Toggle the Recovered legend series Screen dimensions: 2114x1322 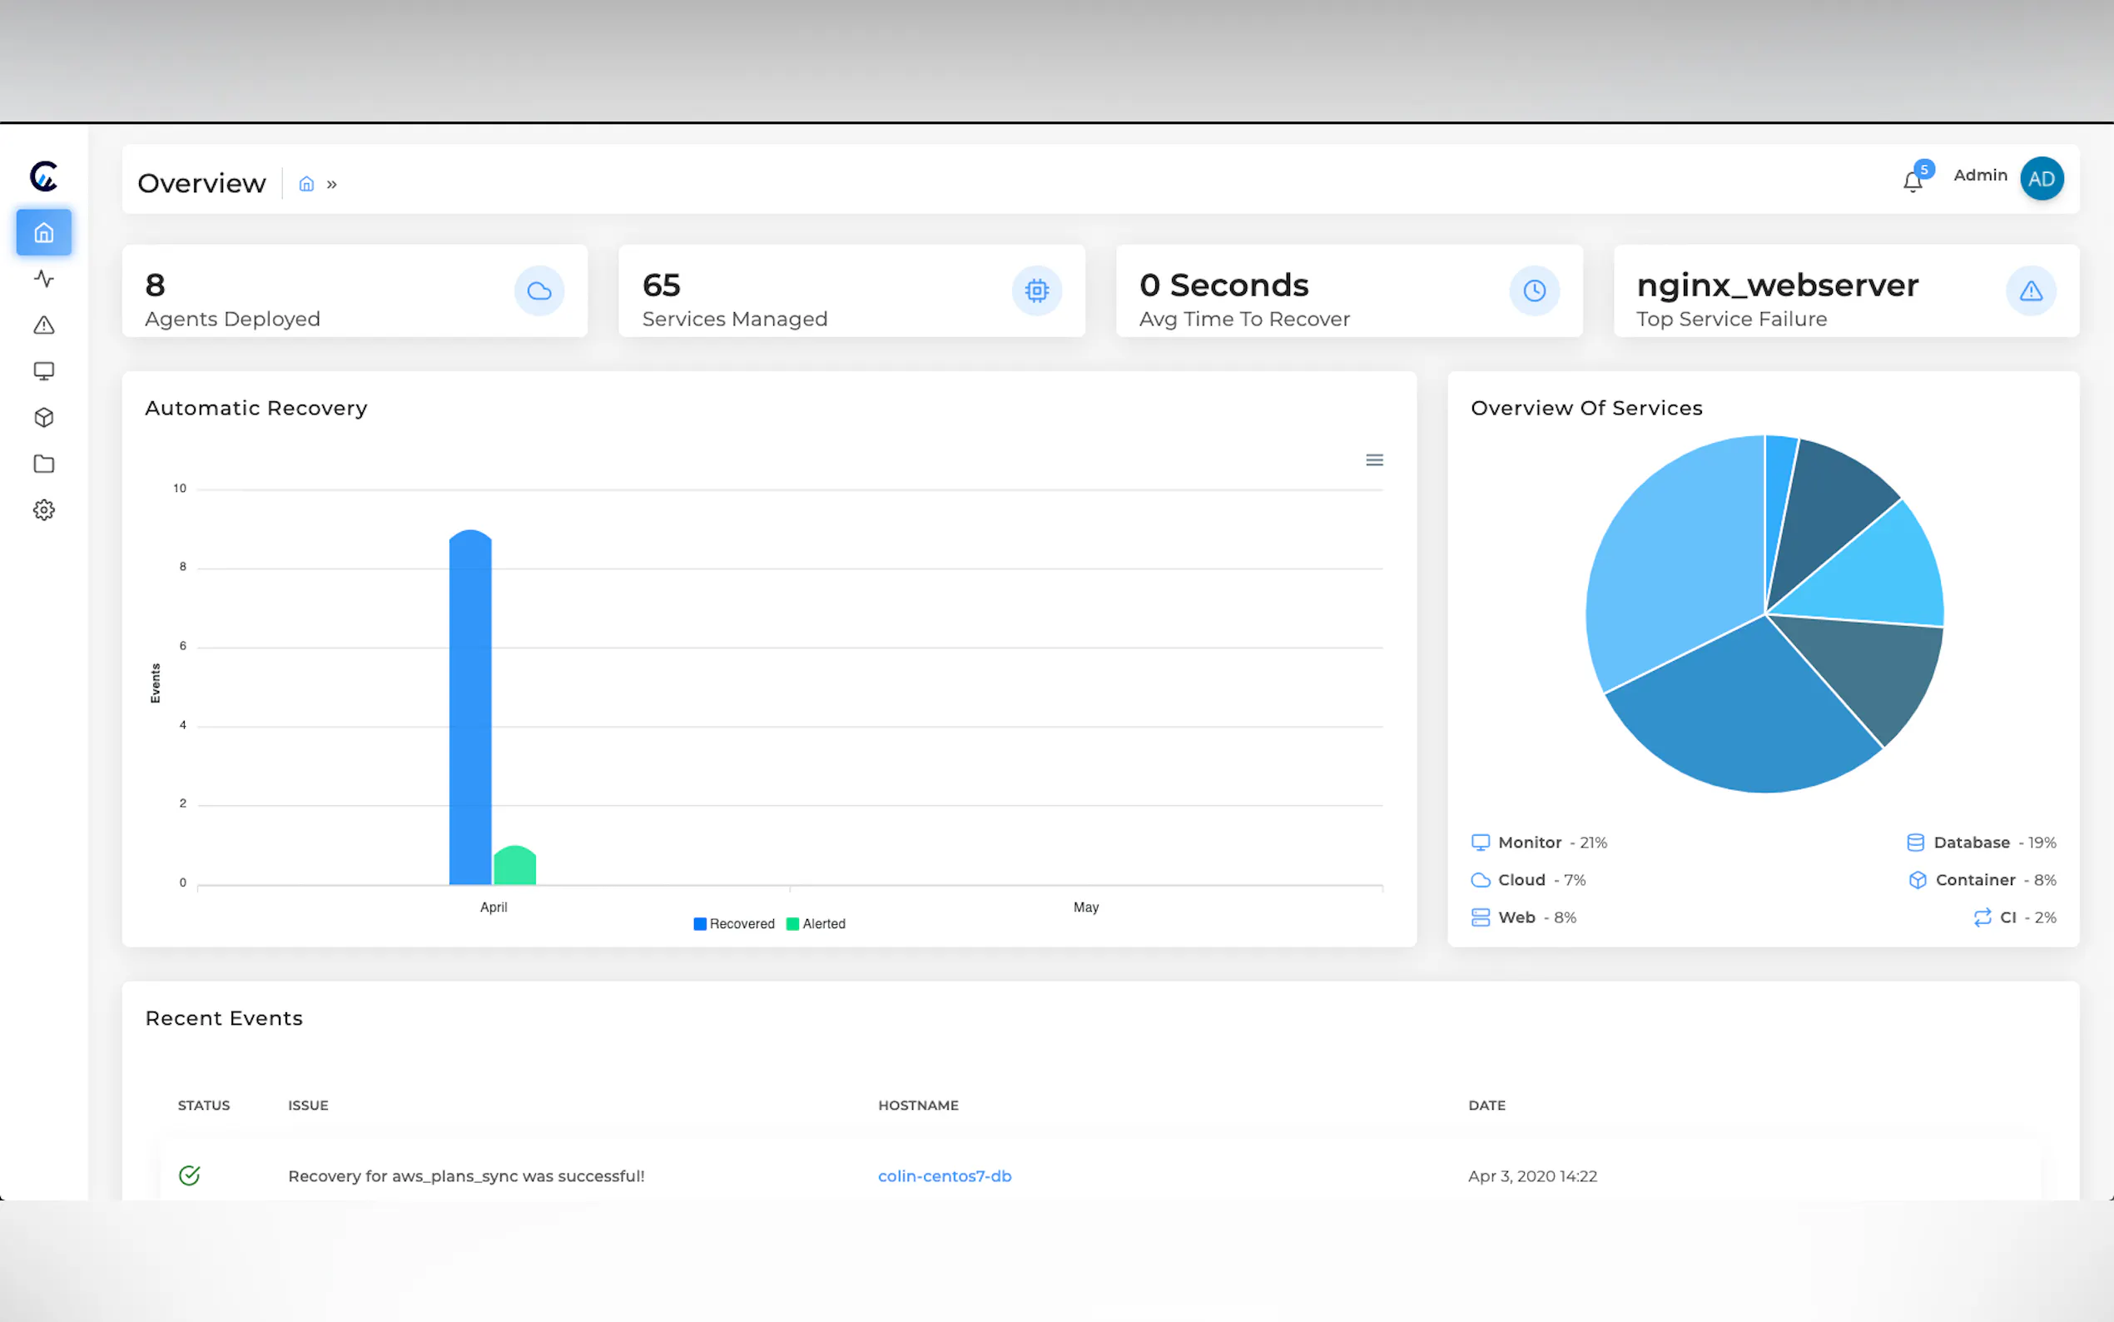pyautogui.click(x=734, y=924)
